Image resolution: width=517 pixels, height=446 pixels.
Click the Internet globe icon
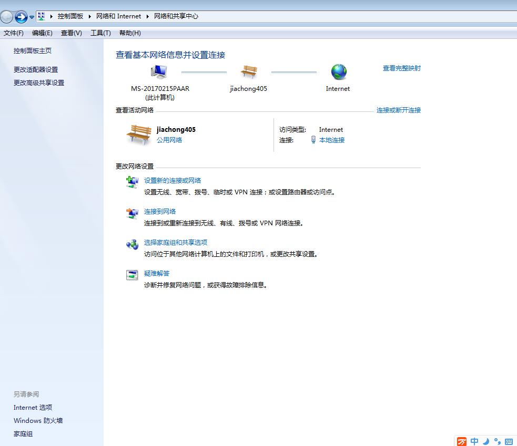point(339,72)
